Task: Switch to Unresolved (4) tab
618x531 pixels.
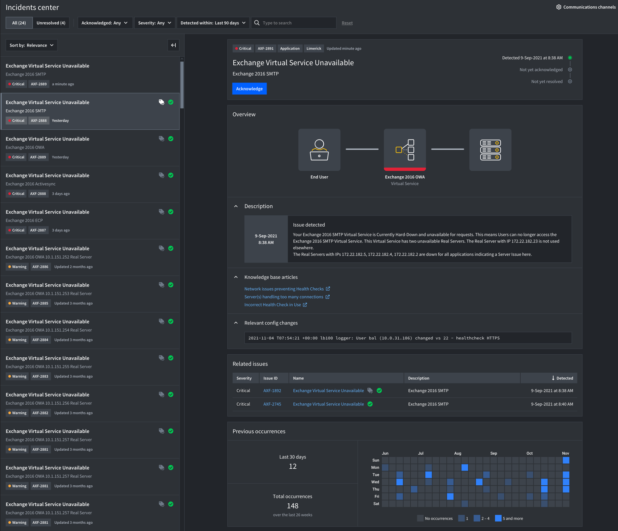Action: tap(51, 23)
